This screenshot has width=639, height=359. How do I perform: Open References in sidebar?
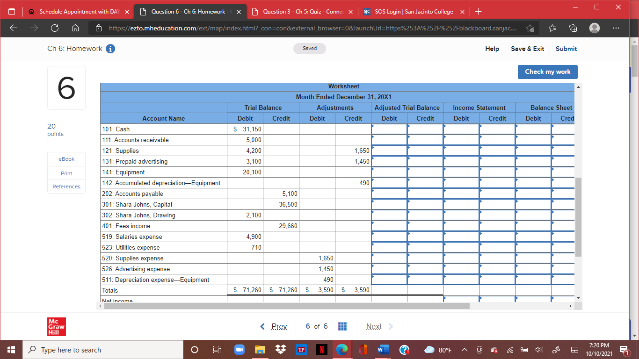tap(66, 187)
